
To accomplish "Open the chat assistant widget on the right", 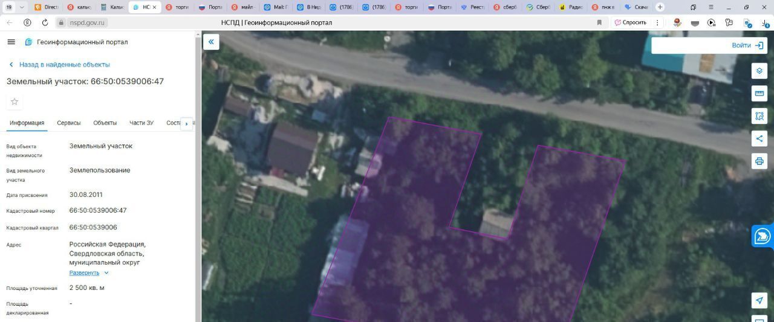I will (763, 236).
